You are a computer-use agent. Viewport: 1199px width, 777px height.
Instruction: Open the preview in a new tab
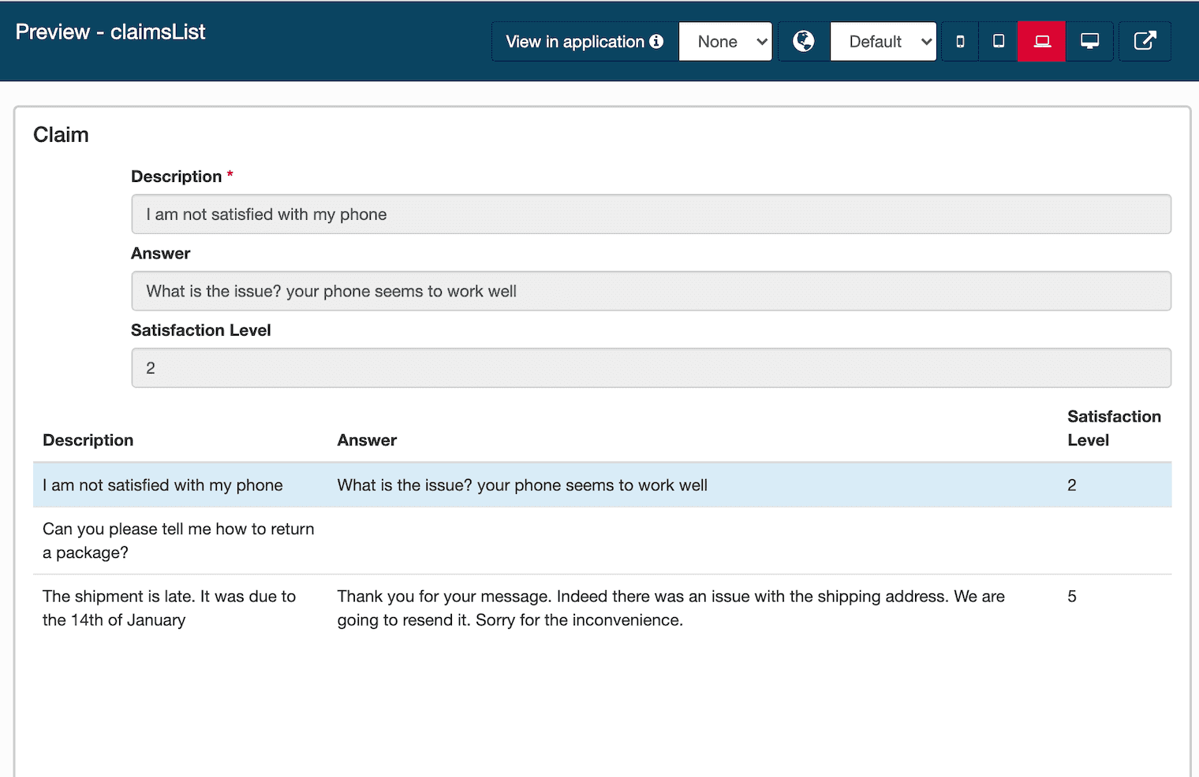(x=1145, y=41)
